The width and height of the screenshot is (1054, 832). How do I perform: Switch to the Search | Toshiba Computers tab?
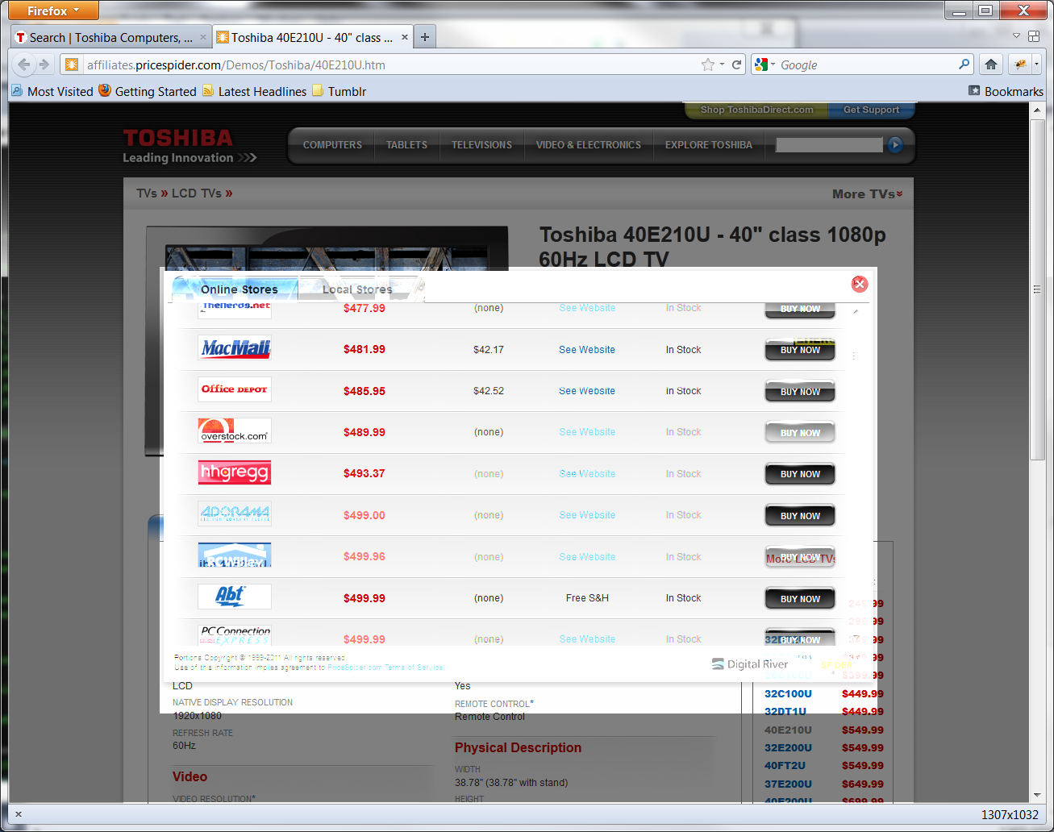click(111, 37)
